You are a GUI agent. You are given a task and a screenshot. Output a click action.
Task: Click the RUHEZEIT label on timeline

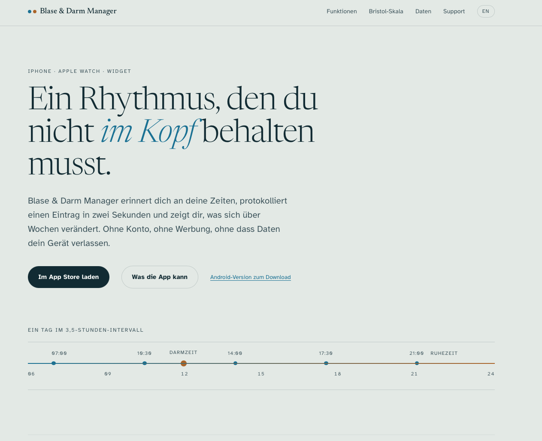point(444,354)
